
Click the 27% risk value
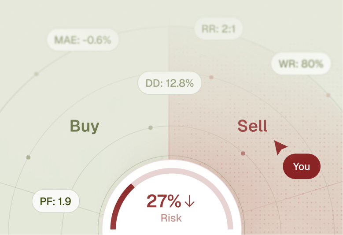pyautogui.click(x=164, y=201)
